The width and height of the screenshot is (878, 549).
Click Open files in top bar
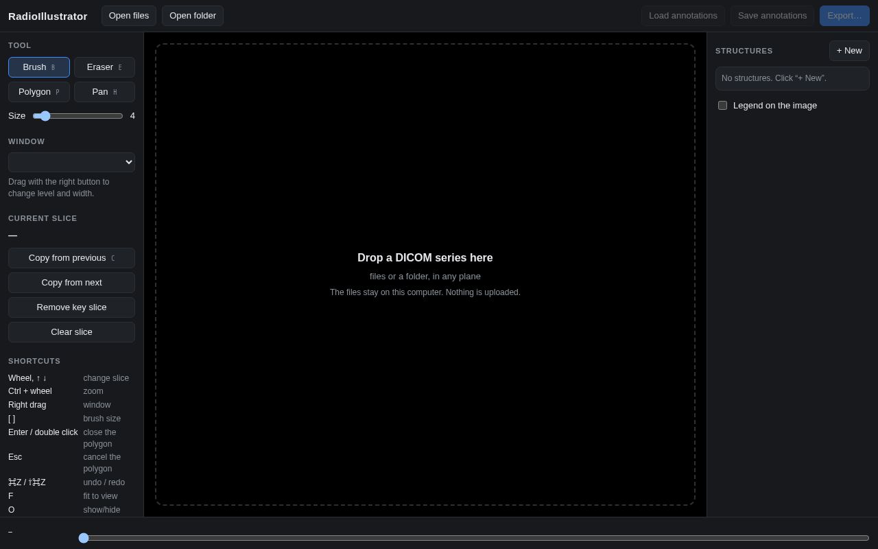pyautogui.click(x=129, y=16)
